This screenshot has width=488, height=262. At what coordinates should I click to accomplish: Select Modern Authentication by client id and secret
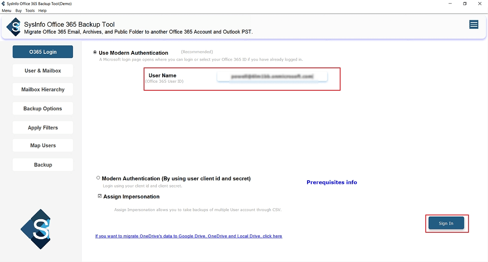(x=98, y=178)
